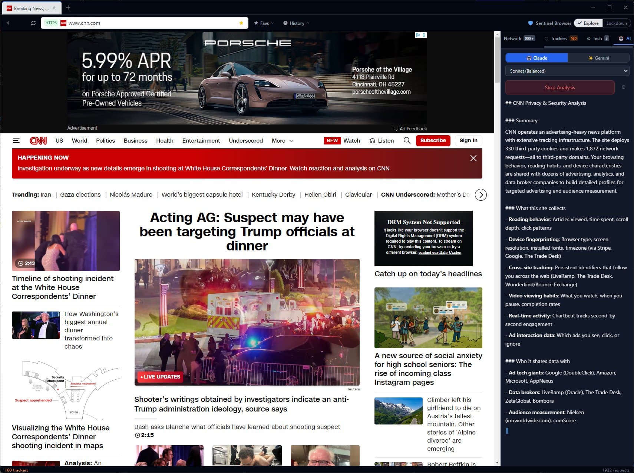Click the contact our Help Center link
This screenshot has width=634, height=473.
click(x=440, y=253)
